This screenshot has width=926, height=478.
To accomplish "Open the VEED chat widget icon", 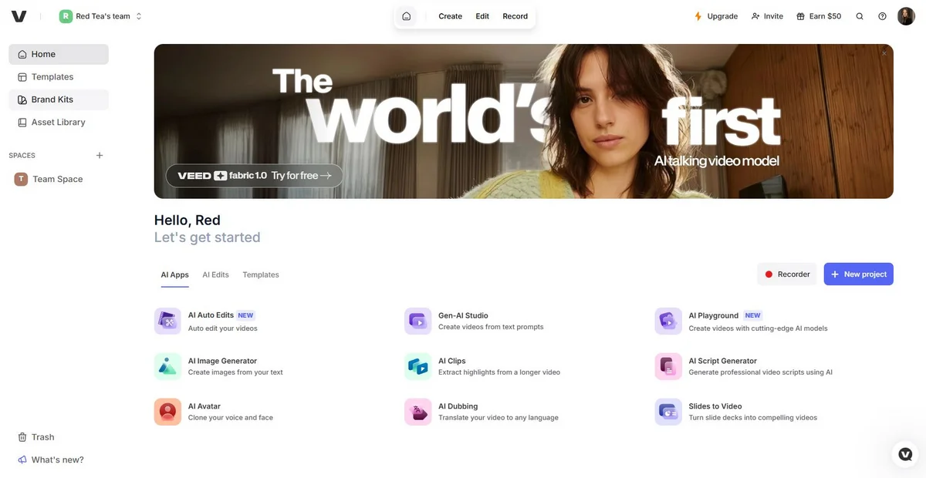I will (x=906, y=454).
